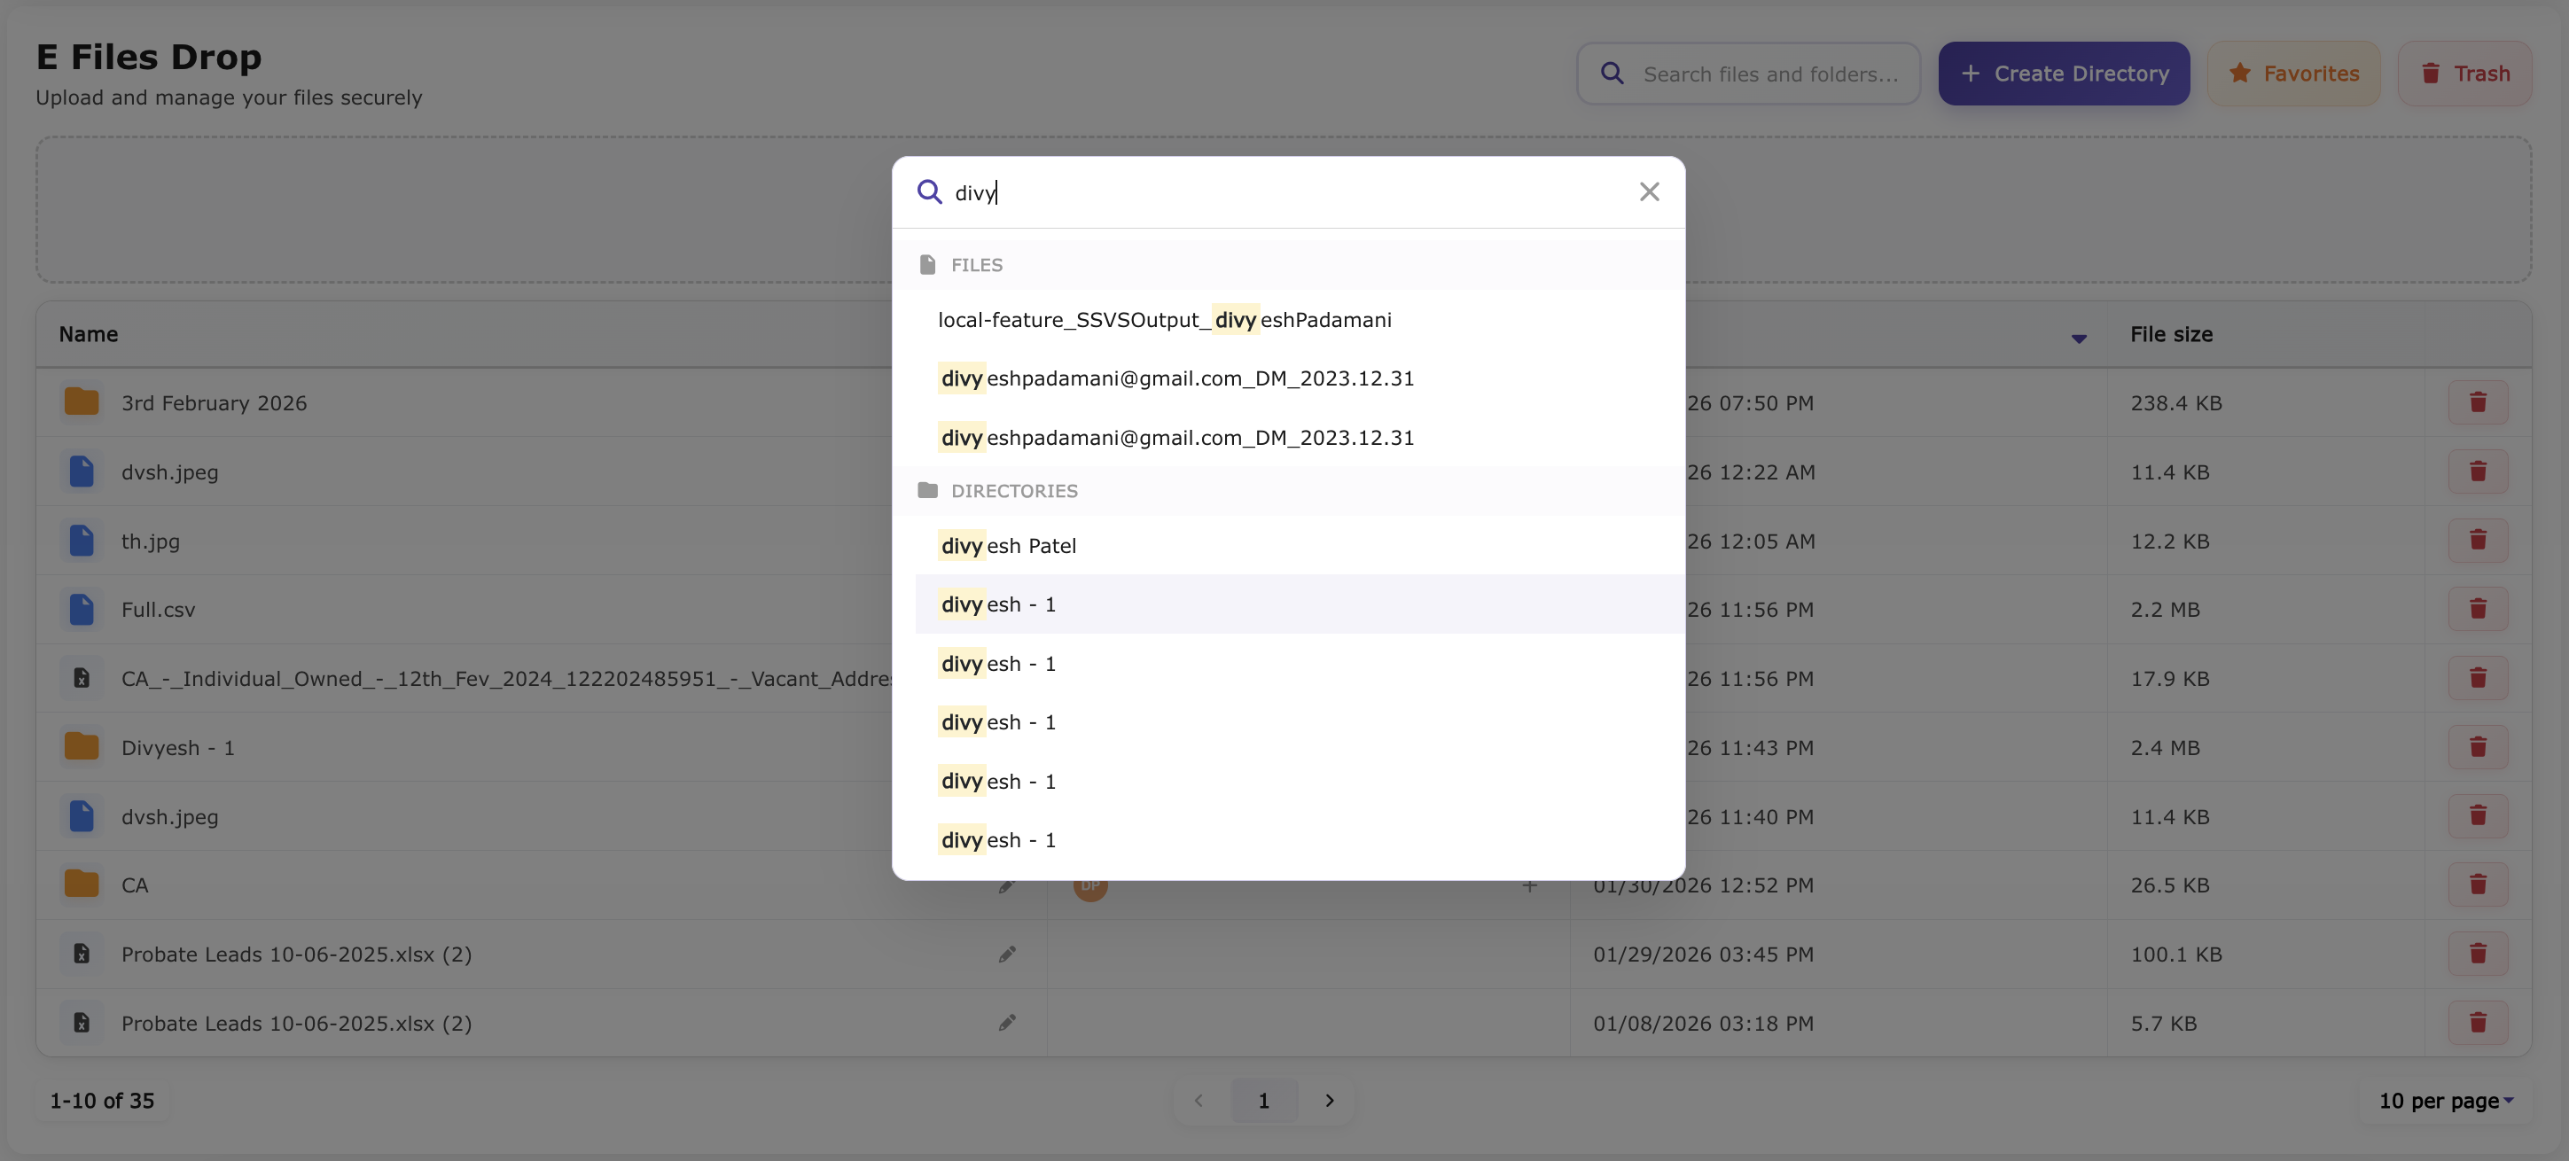
Task: Click the folder icon beside 3rd February 2026
Action: pos(81,402)
